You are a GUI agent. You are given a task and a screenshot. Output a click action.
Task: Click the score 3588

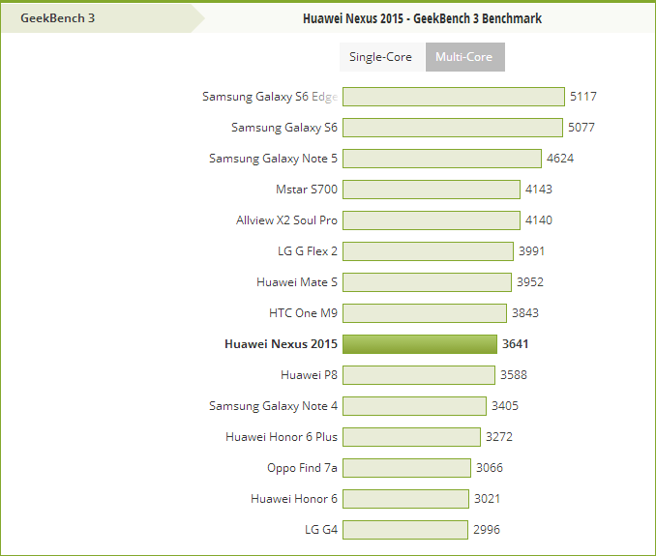pyautogui.click(x=514, y=375)
